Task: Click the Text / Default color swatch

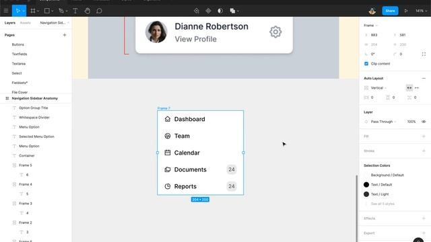Action: (366, 185)
